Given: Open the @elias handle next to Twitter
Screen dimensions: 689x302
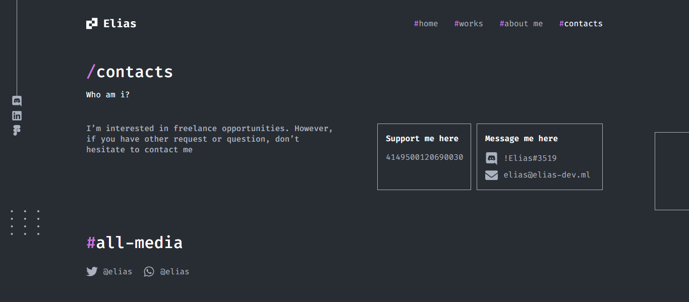Looking at the screenshot, I should [x=118, y=272].
